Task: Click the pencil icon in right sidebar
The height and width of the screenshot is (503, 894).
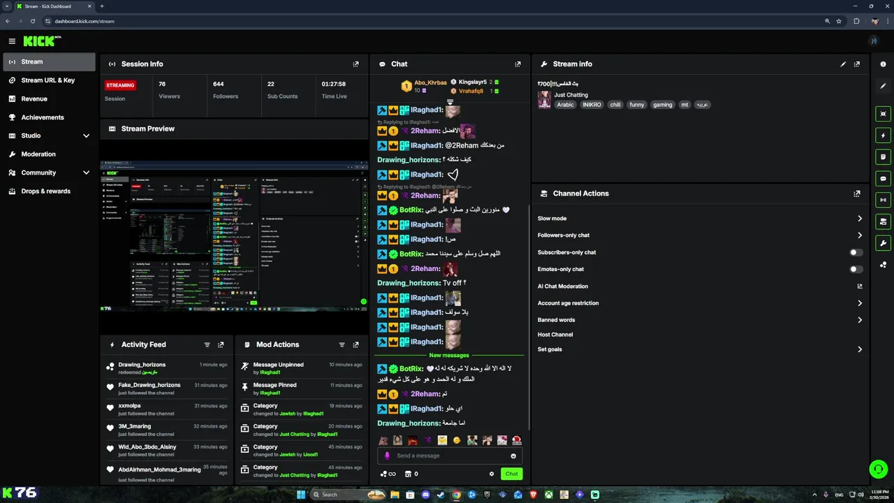Action: 884,87
